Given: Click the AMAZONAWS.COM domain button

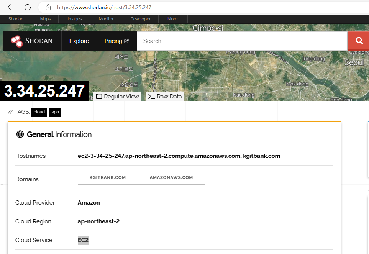Looking at the screenshot, I should pos(171,177).
